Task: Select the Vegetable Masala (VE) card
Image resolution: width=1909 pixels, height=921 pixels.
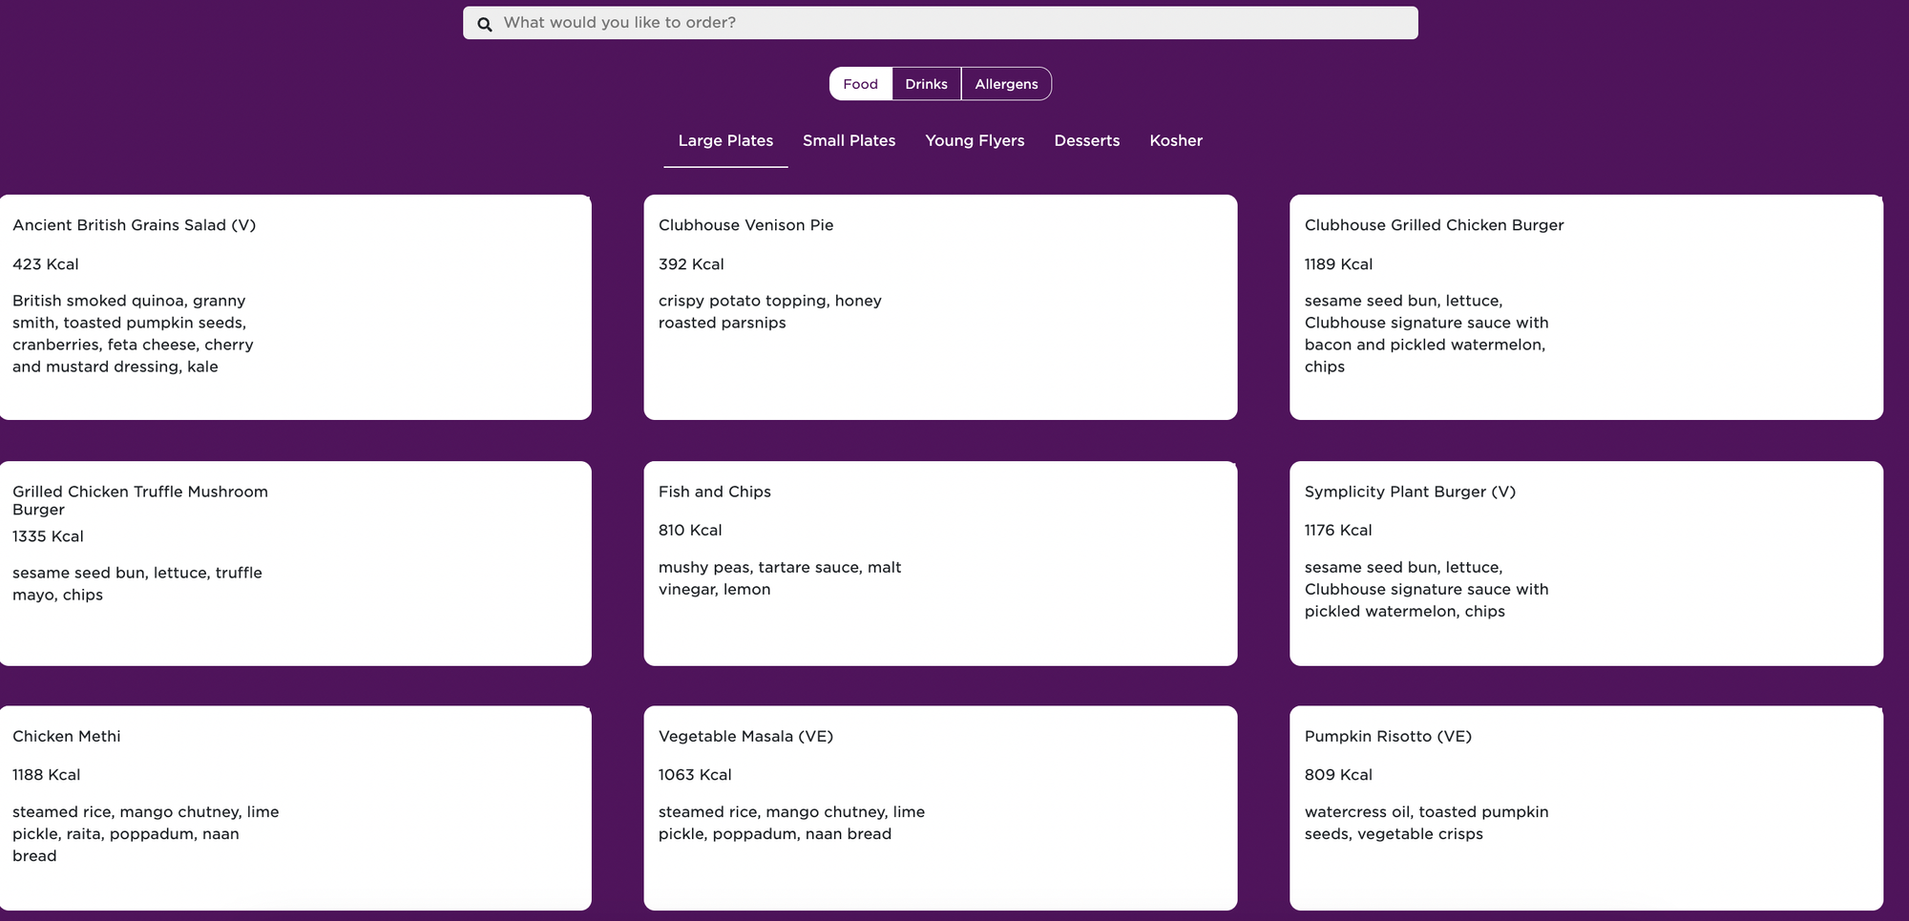Action: (x=940, y=807)
